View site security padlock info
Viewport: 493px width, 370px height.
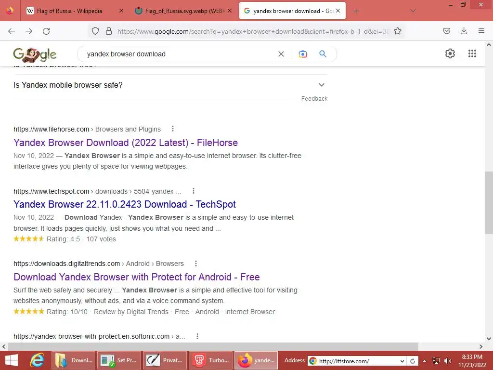point(109,31)
